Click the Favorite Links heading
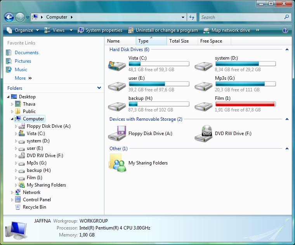295x245 pixels. coord(21,43)
